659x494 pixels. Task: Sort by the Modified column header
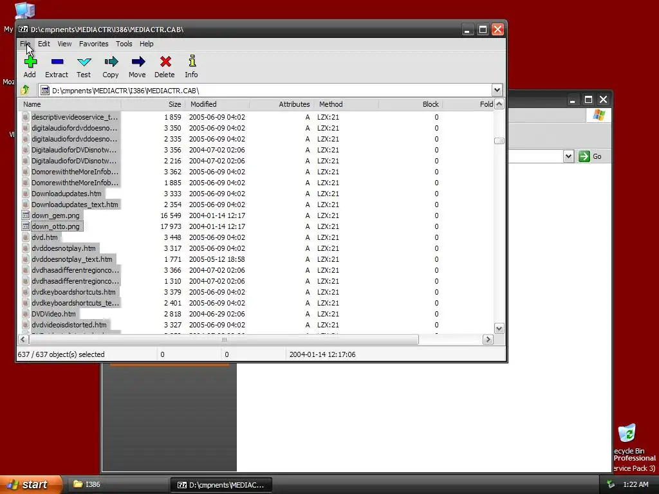pos(217,104)
